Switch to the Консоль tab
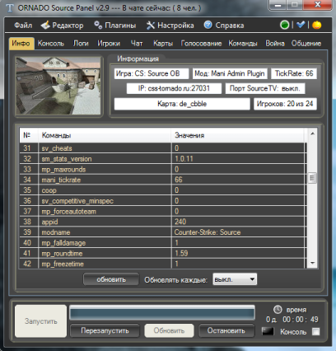The image size is (336, 351). [51, 44]
